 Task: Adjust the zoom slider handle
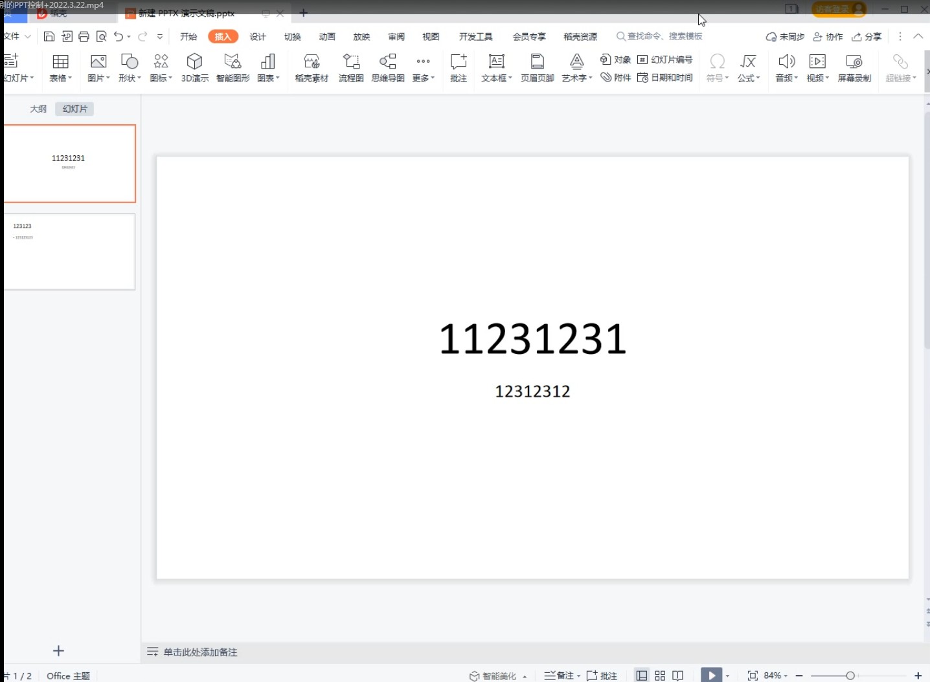coord(850,676)
